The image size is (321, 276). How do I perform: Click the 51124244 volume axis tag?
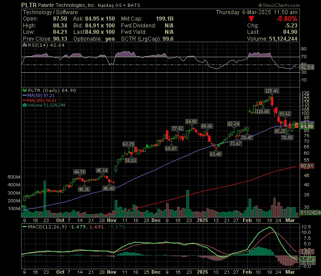pos(310,213)
